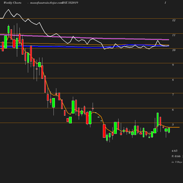Click the price axis label '11'

[x=174, y=35]
